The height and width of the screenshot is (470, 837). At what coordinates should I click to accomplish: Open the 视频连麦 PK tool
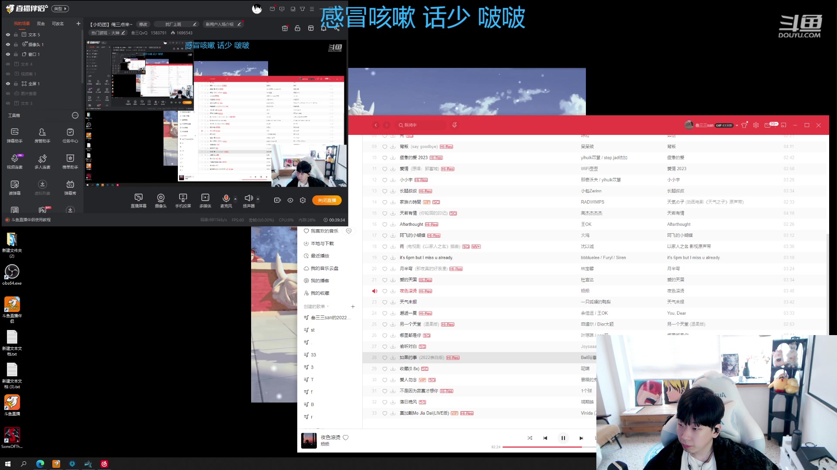click(x=14, y=161)
